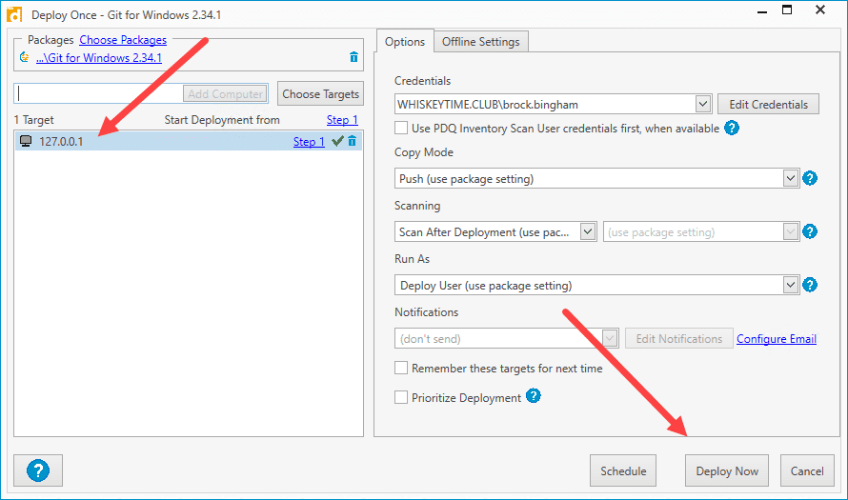This screenshot has height=500, width=848.
Task: Click the package icon beside Git for Windows 2.34.1
Action: pyautogui.click(x=25, y=57)
